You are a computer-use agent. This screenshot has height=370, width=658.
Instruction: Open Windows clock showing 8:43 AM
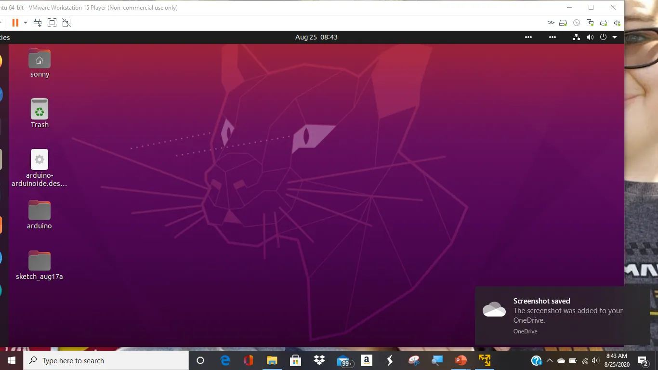click(617, 360)
